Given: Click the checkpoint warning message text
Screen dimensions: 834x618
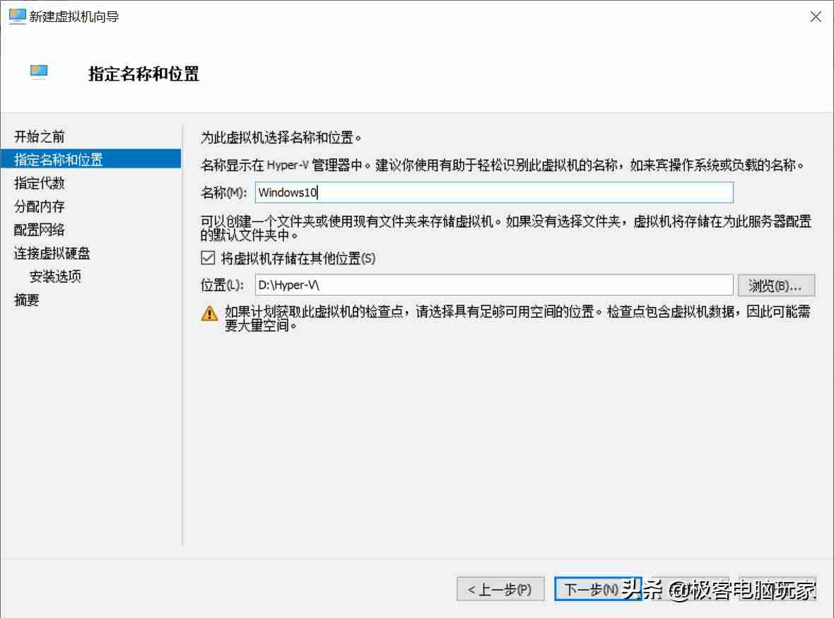Looking at the screenshot, I should (517, 318).
